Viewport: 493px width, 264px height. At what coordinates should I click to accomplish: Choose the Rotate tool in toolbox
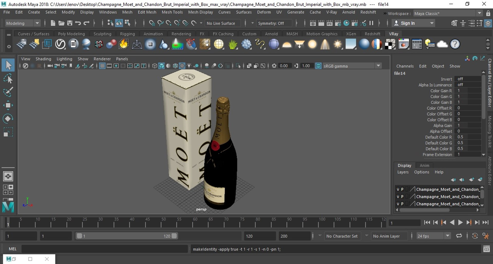[x=8, y=119]
